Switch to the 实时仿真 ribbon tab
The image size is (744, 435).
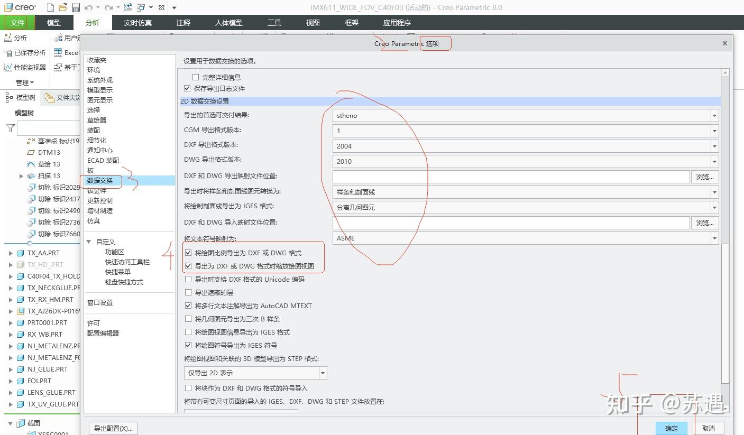click(137, 22)
